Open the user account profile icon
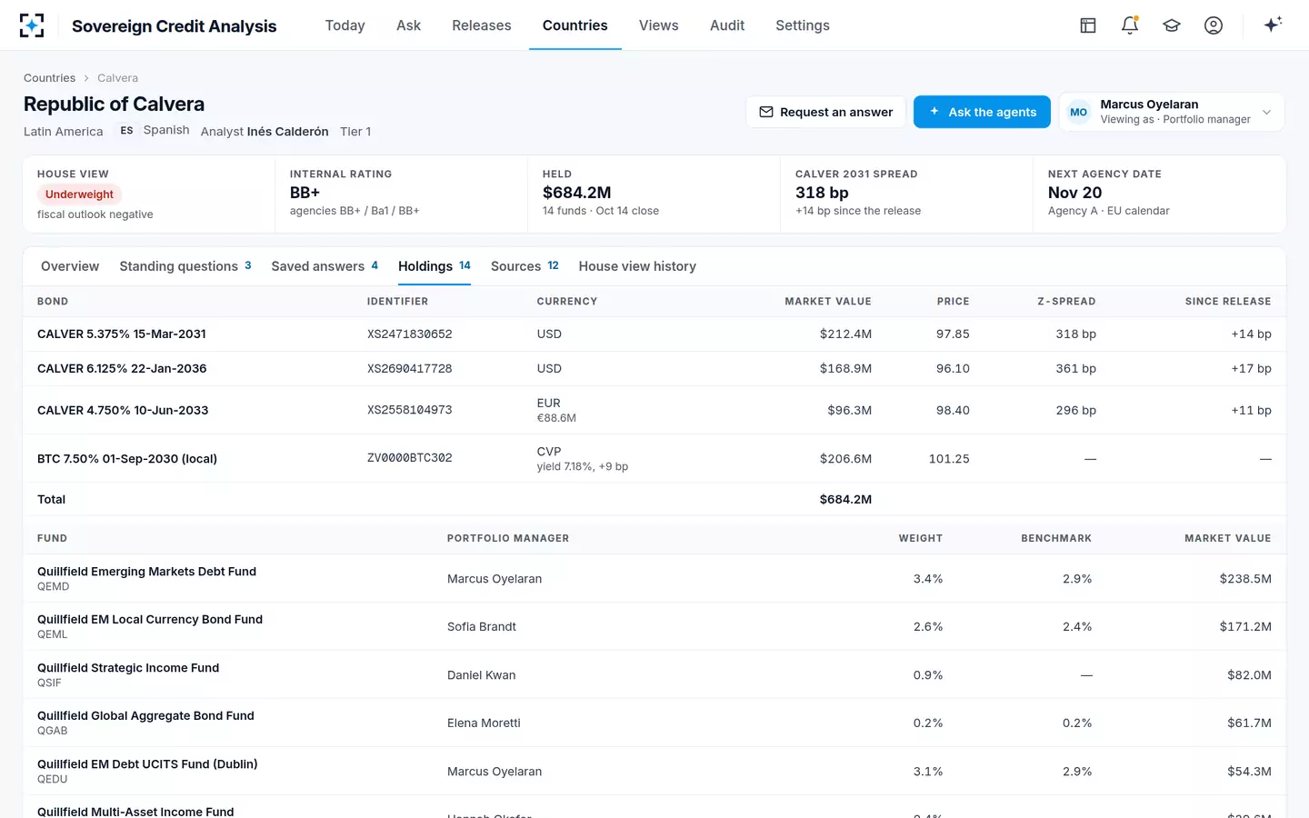Image resolution: width=1309 pixels, height=818 pixels. pyautogui.click(x=1214, y=25)
